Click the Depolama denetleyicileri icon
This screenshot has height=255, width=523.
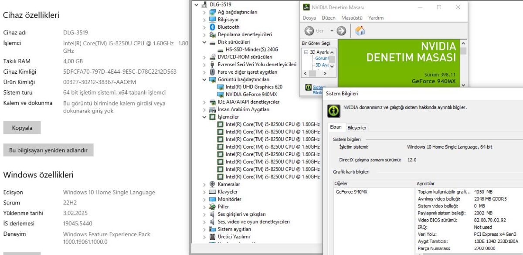coord(212,34)
